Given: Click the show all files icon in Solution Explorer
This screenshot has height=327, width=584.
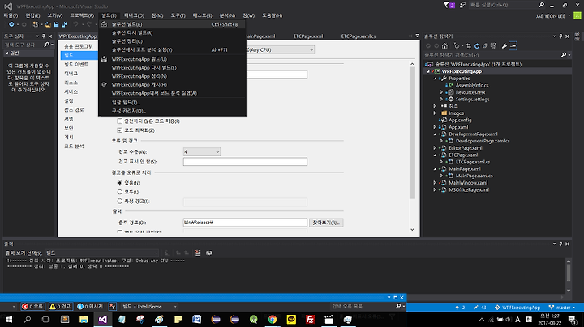Looking at the screenshot, I should [493, 45].
